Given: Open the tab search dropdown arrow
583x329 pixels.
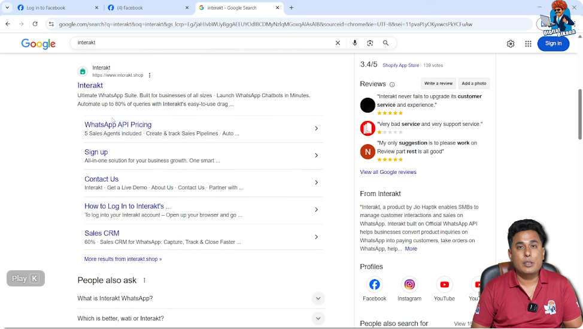Looking at the screenshot, I should 7,7.
